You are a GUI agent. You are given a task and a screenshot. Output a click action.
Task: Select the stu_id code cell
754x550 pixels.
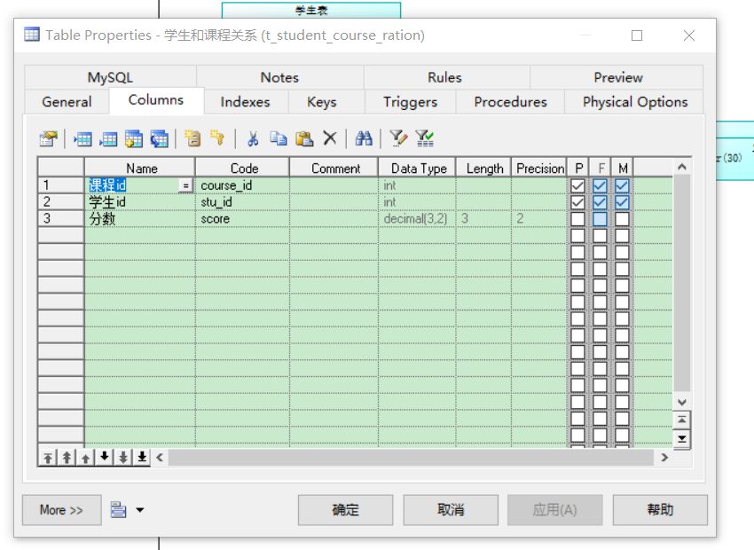(242, 202)
